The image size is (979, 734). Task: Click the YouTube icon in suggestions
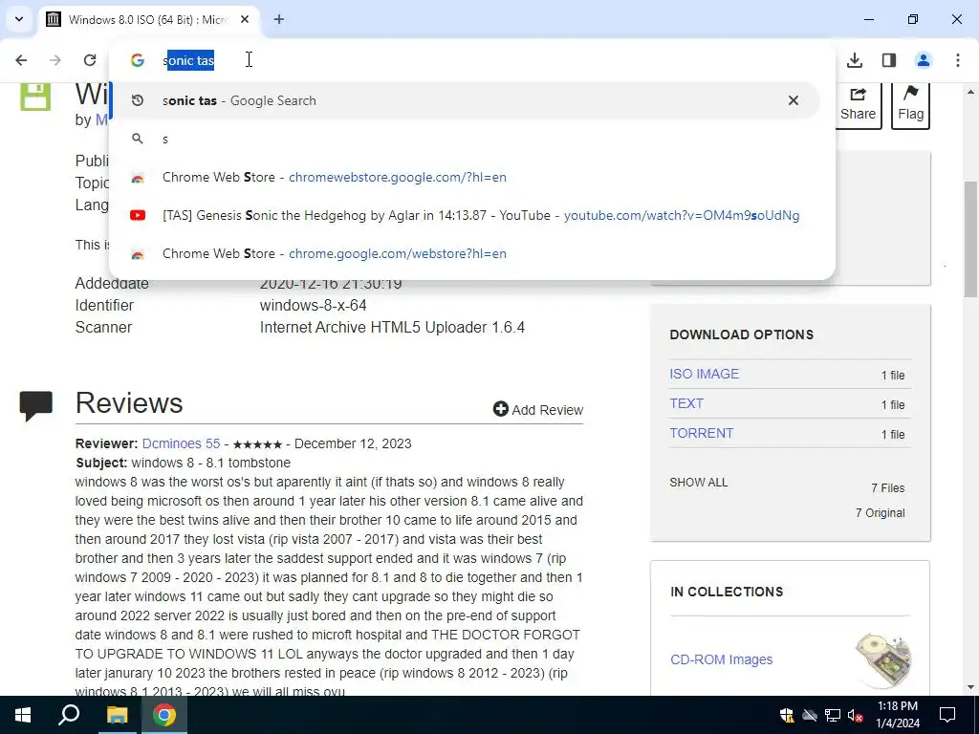click(x=138, y=215)
